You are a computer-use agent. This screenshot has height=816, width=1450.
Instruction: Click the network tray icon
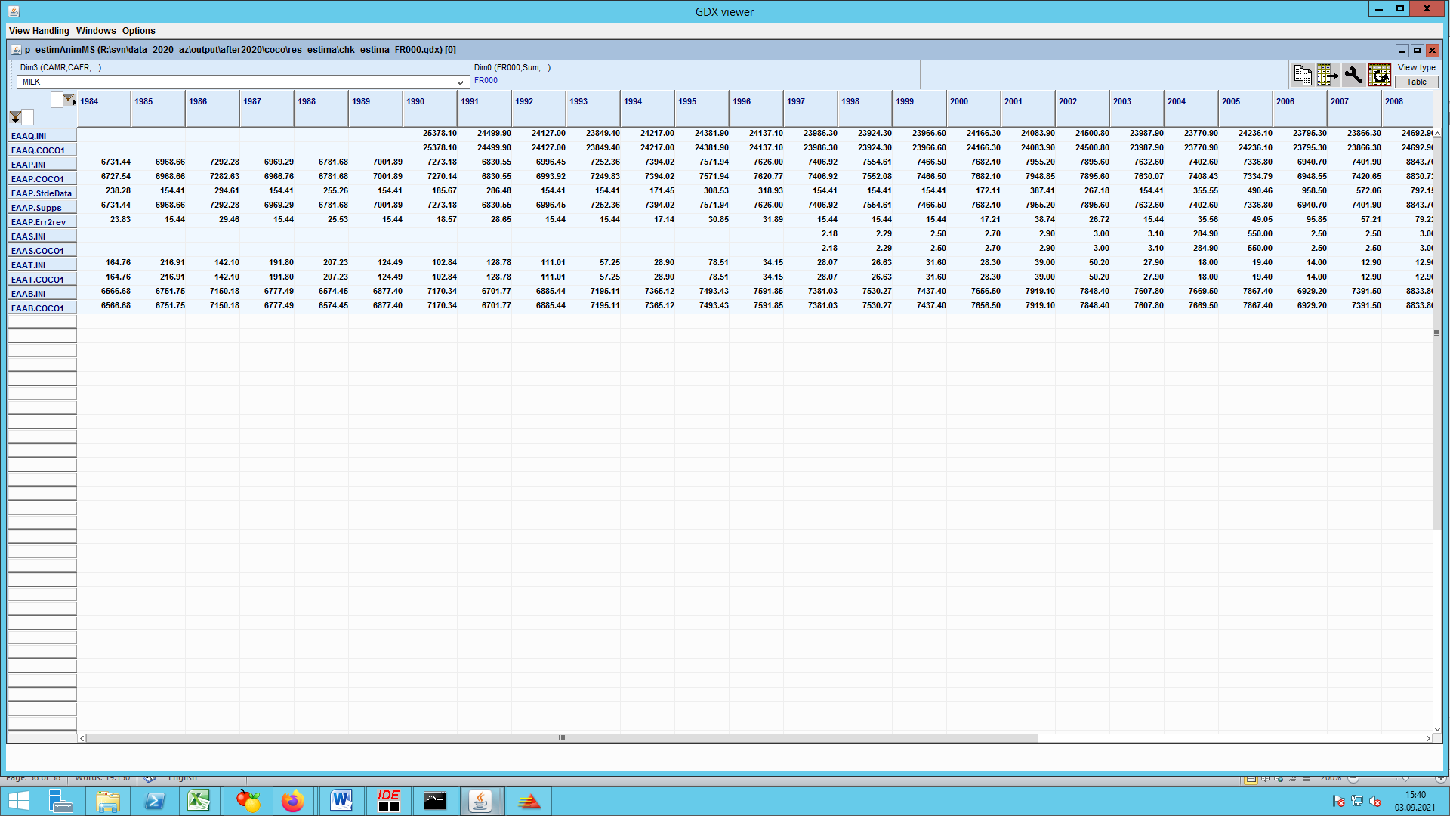pyautogui.click(x=1357, y=801)
